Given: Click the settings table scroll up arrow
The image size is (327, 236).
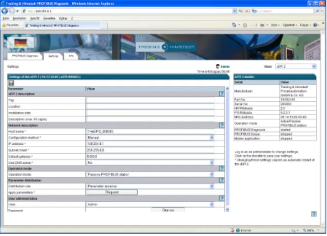Looking at the screenshot, I should 228,89.
